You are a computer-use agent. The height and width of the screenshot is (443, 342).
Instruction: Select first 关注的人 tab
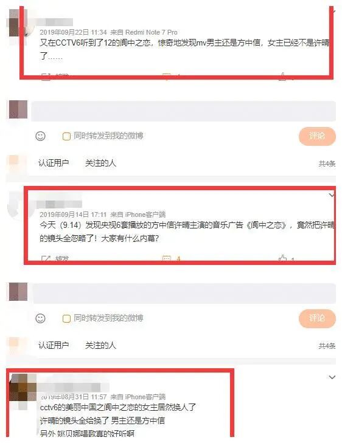click(x=100, y=163)
